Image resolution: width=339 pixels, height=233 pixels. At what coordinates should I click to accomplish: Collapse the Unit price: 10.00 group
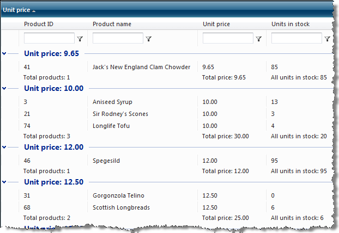pyautogui.click(x=4, y=88)
